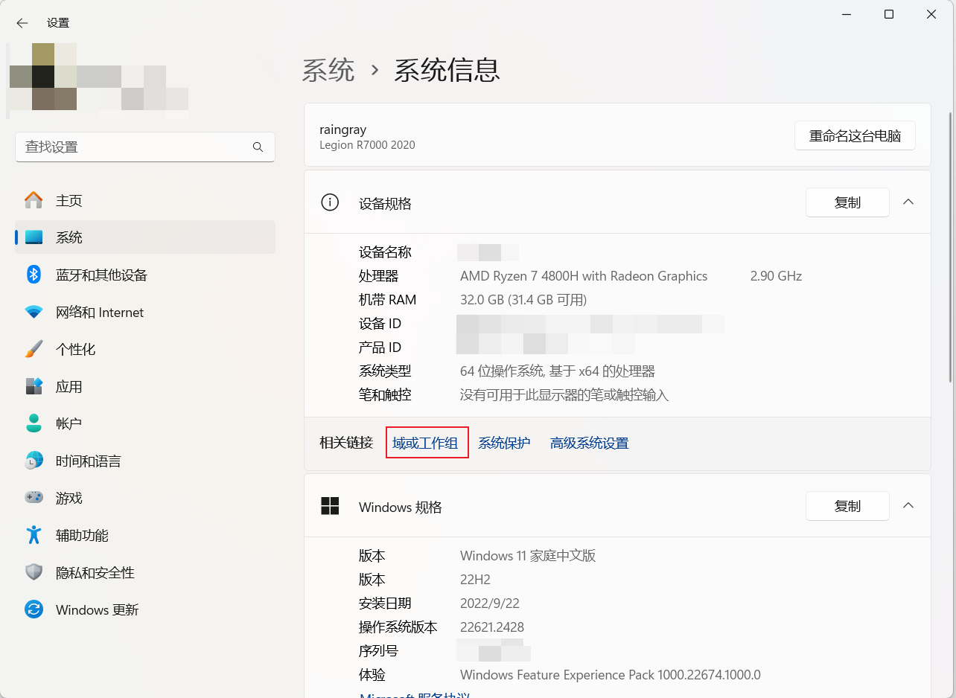Click the Time and language globe icon
This screenshot has height=698, width=956.
(x=34, y=461)
